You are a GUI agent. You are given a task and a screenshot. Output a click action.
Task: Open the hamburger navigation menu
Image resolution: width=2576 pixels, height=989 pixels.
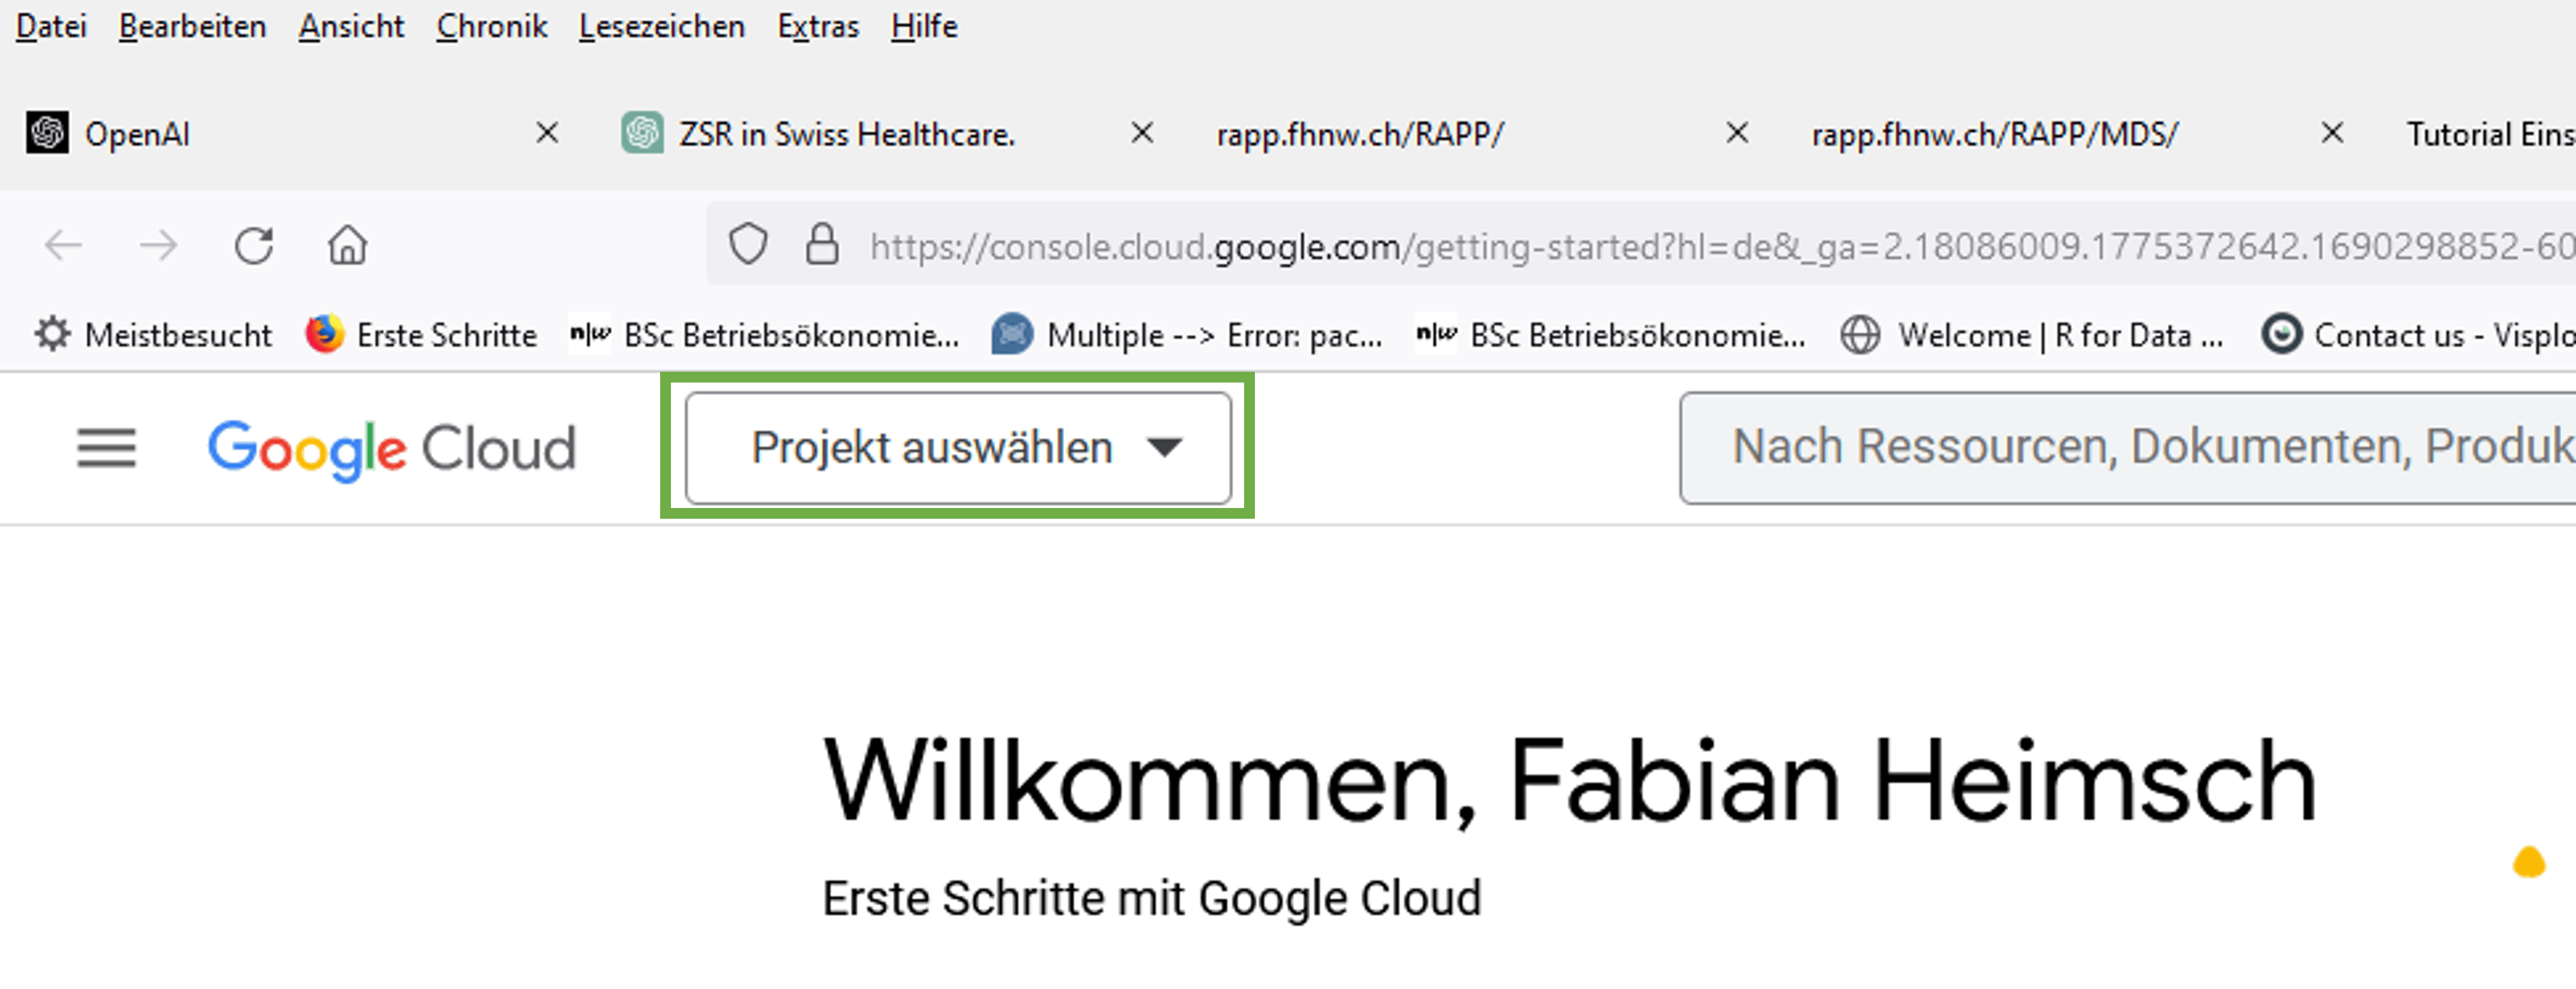106,448
